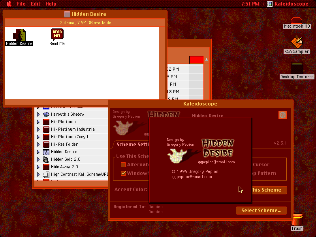Click the Hide Away 2.0 row icon
316x237 pixels.
pyautogui.click(x=46, y=167)
